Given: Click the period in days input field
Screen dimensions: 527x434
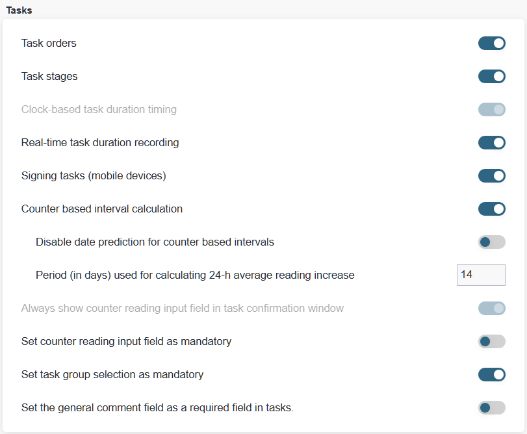Looking at the screenshot, I should coord(480,275).
